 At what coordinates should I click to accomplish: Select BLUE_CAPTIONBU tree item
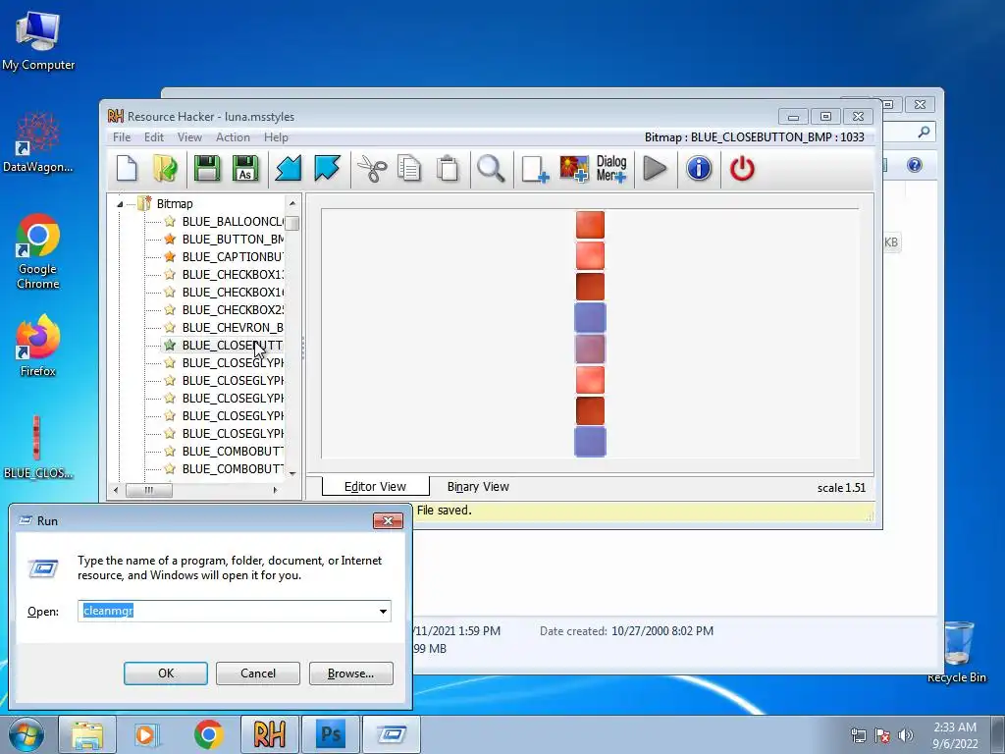(x=233, y=257)
